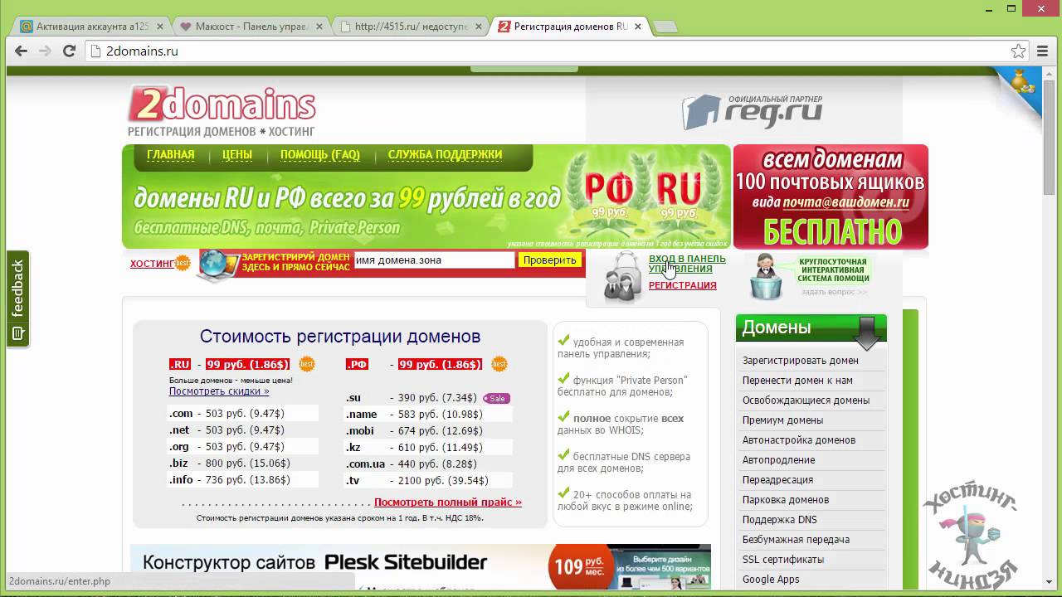
Task: Click the Plesk Sitebuilder banner
Action: click(421, 567)
